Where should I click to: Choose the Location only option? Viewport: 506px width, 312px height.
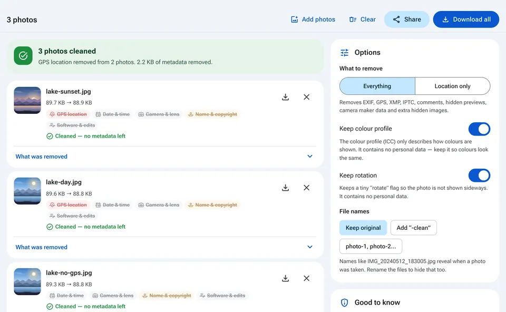tap(452, 86)
